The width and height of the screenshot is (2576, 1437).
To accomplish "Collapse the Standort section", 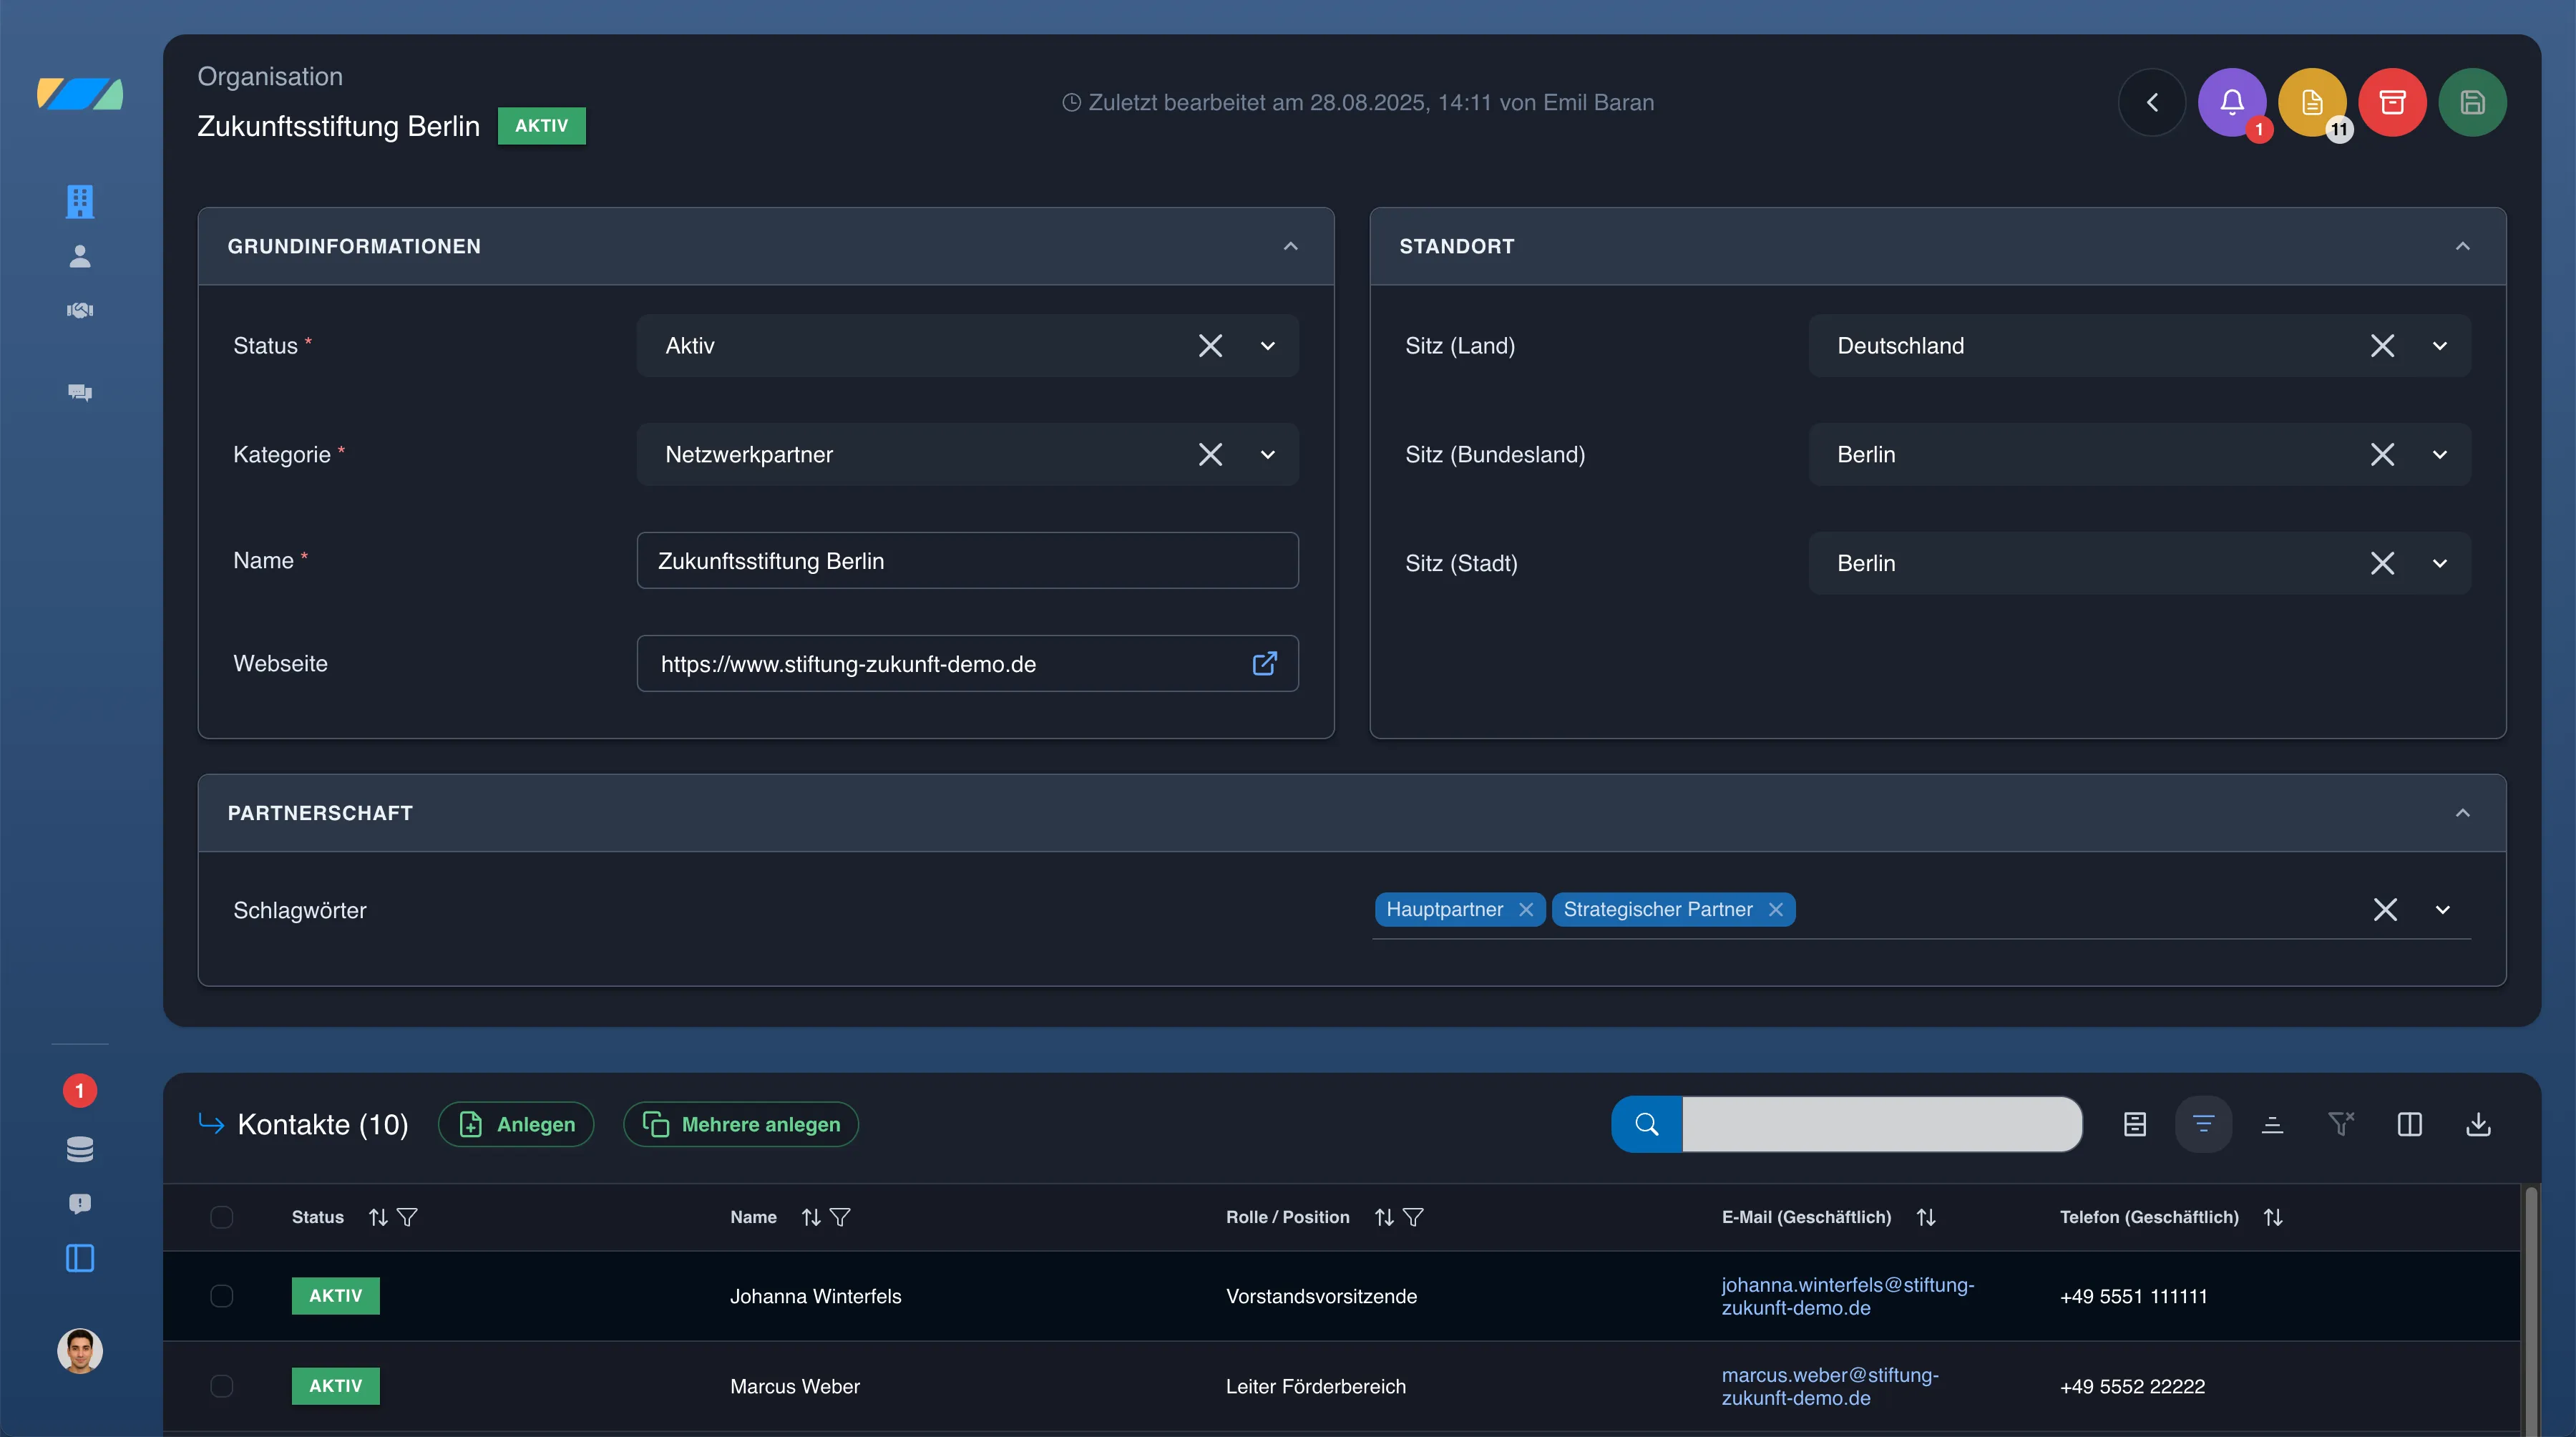I will click(x=2463, y=246).
